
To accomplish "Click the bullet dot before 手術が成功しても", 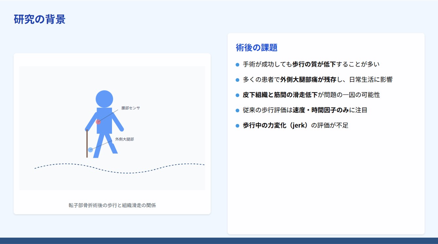I will tap(237, 65).
